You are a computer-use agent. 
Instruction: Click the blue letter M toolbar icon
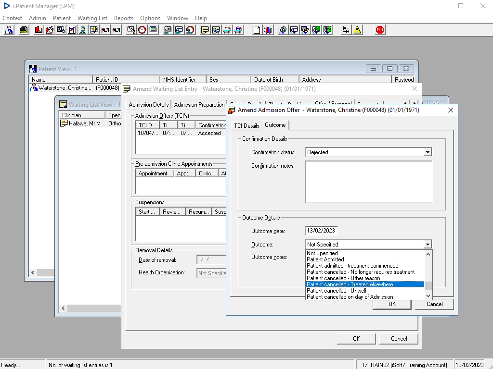click(72, 30)
